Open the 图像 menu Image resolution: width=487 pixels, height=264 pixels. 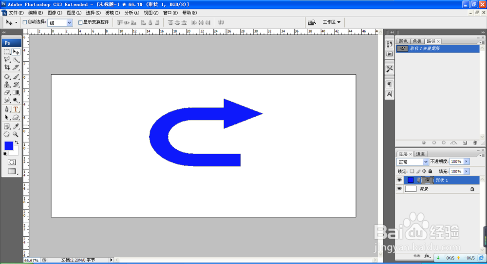[x=55, y=13]
